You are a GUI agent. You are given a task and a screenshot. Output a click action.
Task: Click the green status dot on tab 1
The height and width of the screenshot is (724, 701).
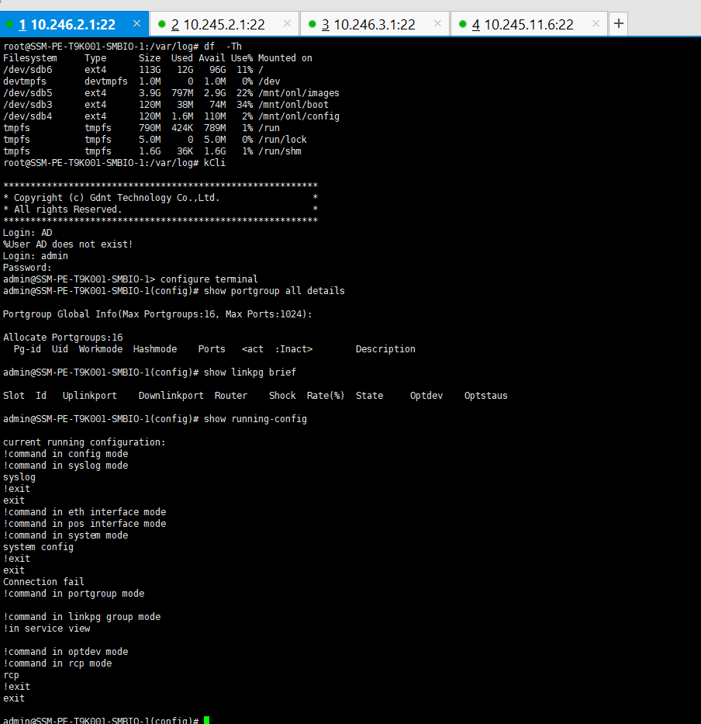[9, 25]
